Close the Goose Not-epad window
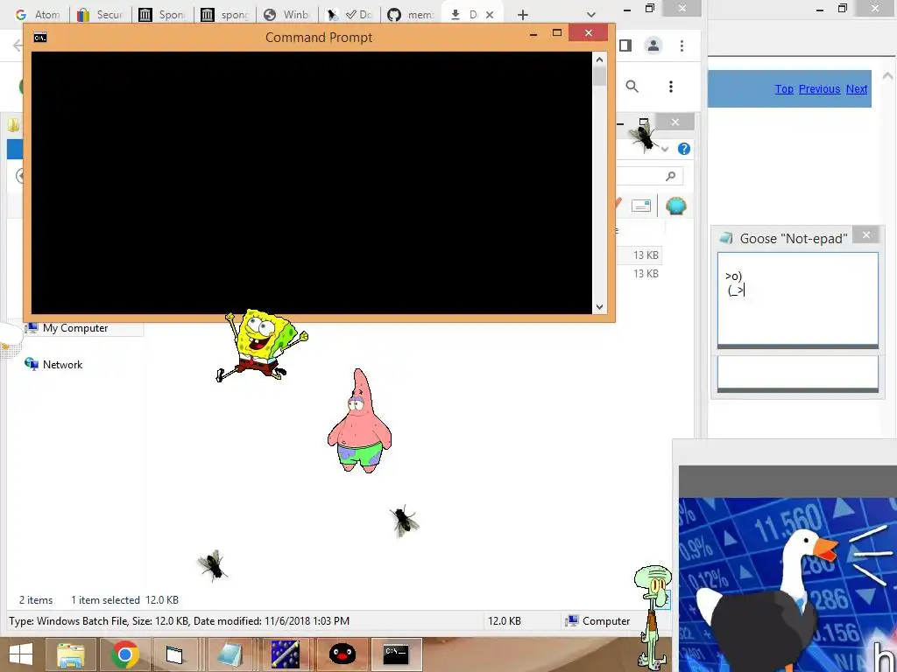 (x=866, y=234)
